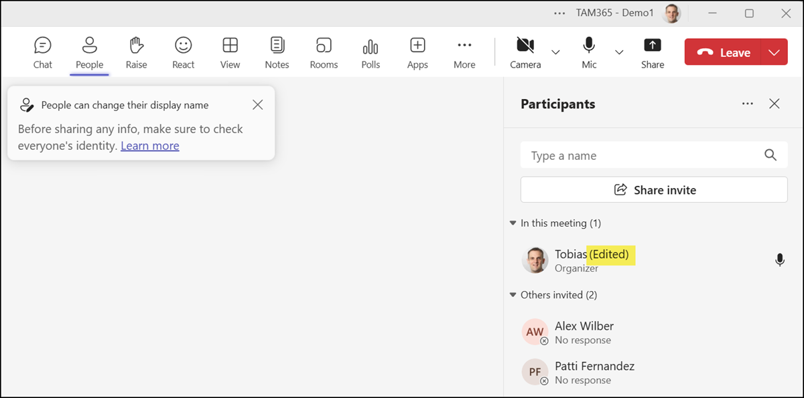Follow the Learn more link

149,146
